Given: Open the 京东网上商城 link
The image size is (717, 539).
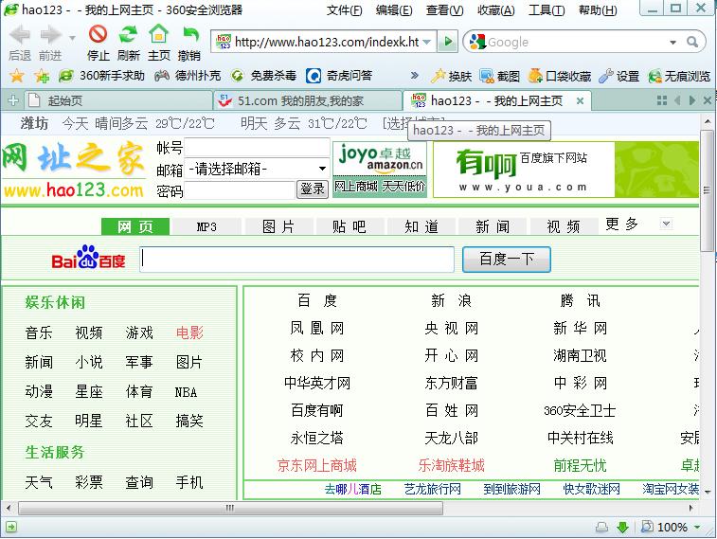Looking at the screenshot, I should (x=317, y=465).
